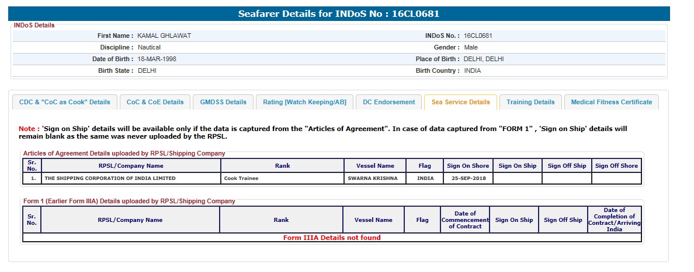This screenshot has width=694, height=272.
Task: Go to DC Endorsement tab
Action: click(x=388, y=102)
